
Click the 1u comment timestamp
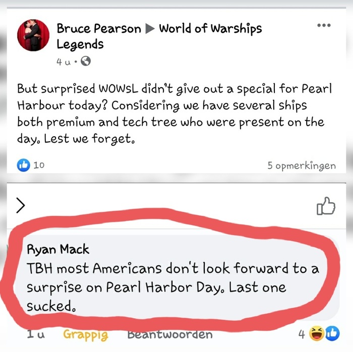coord(36,334)
